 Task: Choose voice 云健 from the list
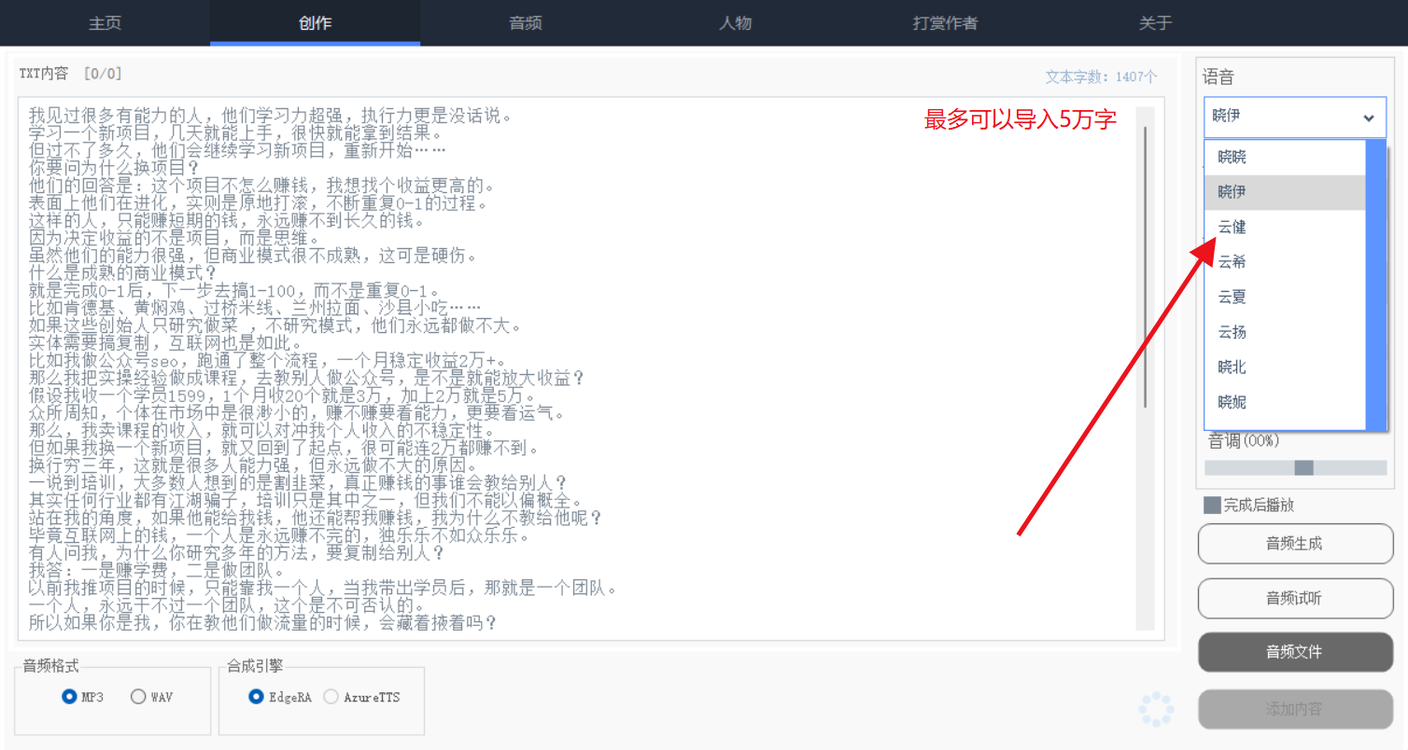tap(1285, 227)
